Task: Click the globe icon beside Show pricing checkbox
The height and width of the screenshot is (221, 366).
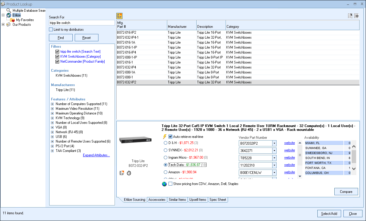Action: (x=164, y=184)
